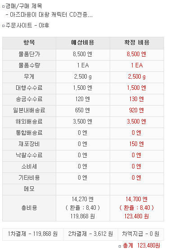
Task: Click the bullet icon before 주문사이트
Action: (x=4, y=26)
